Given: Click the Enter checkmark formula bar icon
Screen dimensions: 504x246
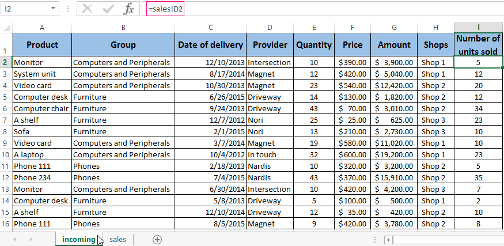Looking at the screenshot, I should 108,9.
